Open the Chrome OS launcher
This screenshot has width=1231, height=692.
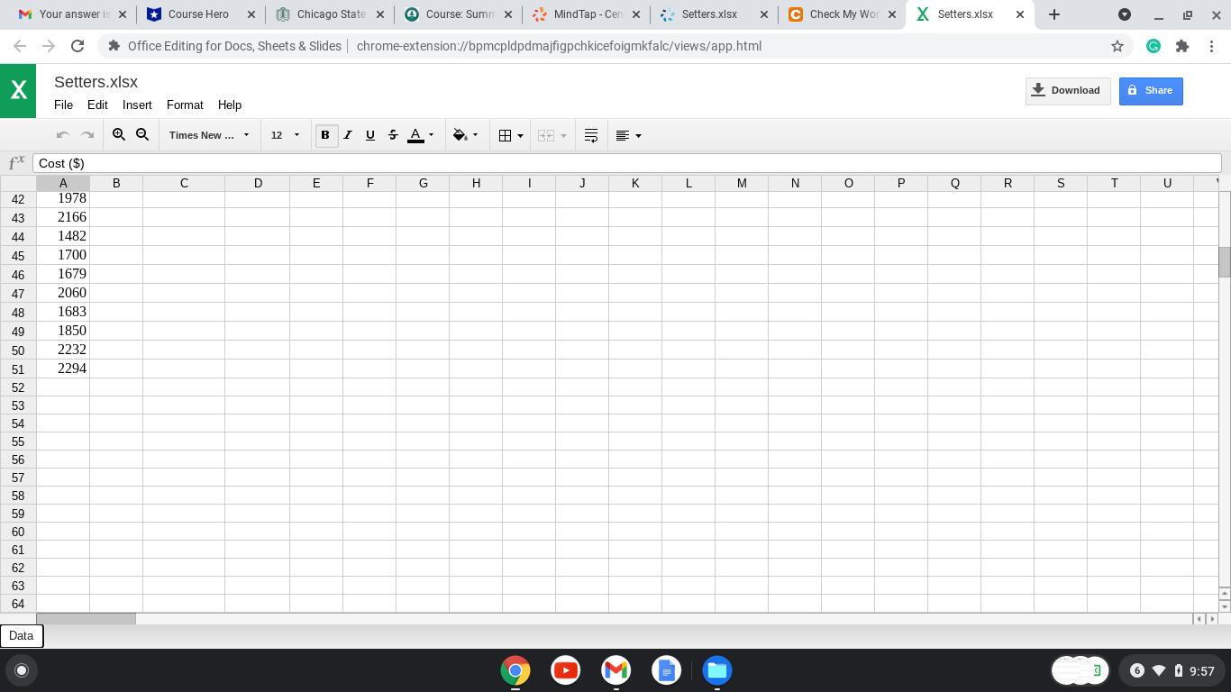click(x=22, y=670)
